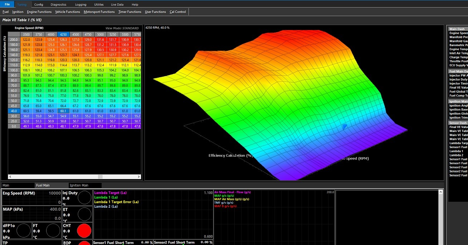Image resolution: width=468 pixels, height=245 pixels.
Task: Select the Barometric Pressure dash item
Action: tap(458, 45)
